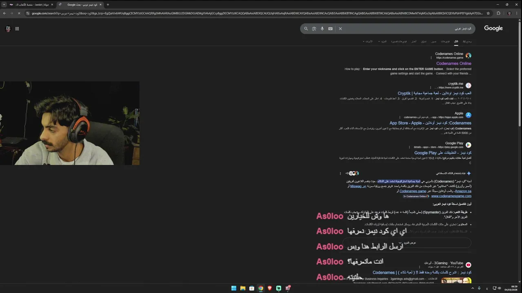
Task: Click the Google logo
Action: (493, 28)
